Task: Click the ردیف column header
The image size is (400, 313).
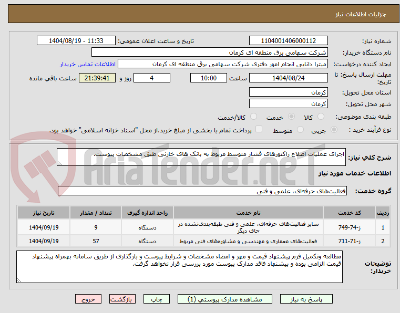Action: tap(383, 213)
